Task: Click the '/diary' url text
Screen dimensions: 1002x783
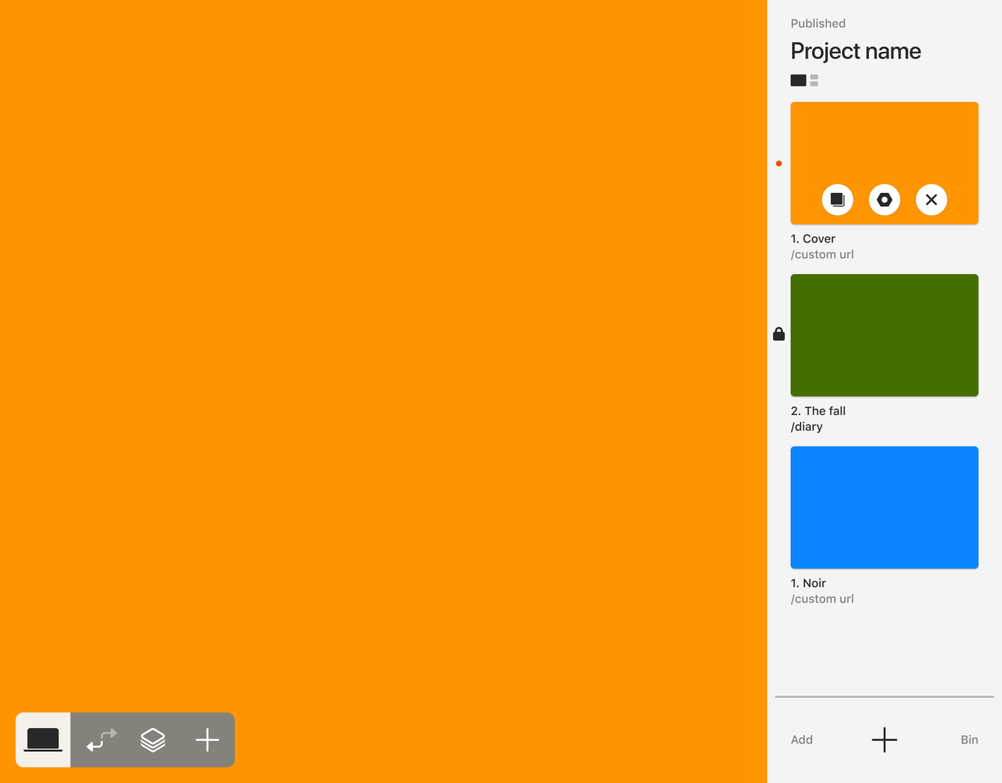Action: click(x=806, y=427)
